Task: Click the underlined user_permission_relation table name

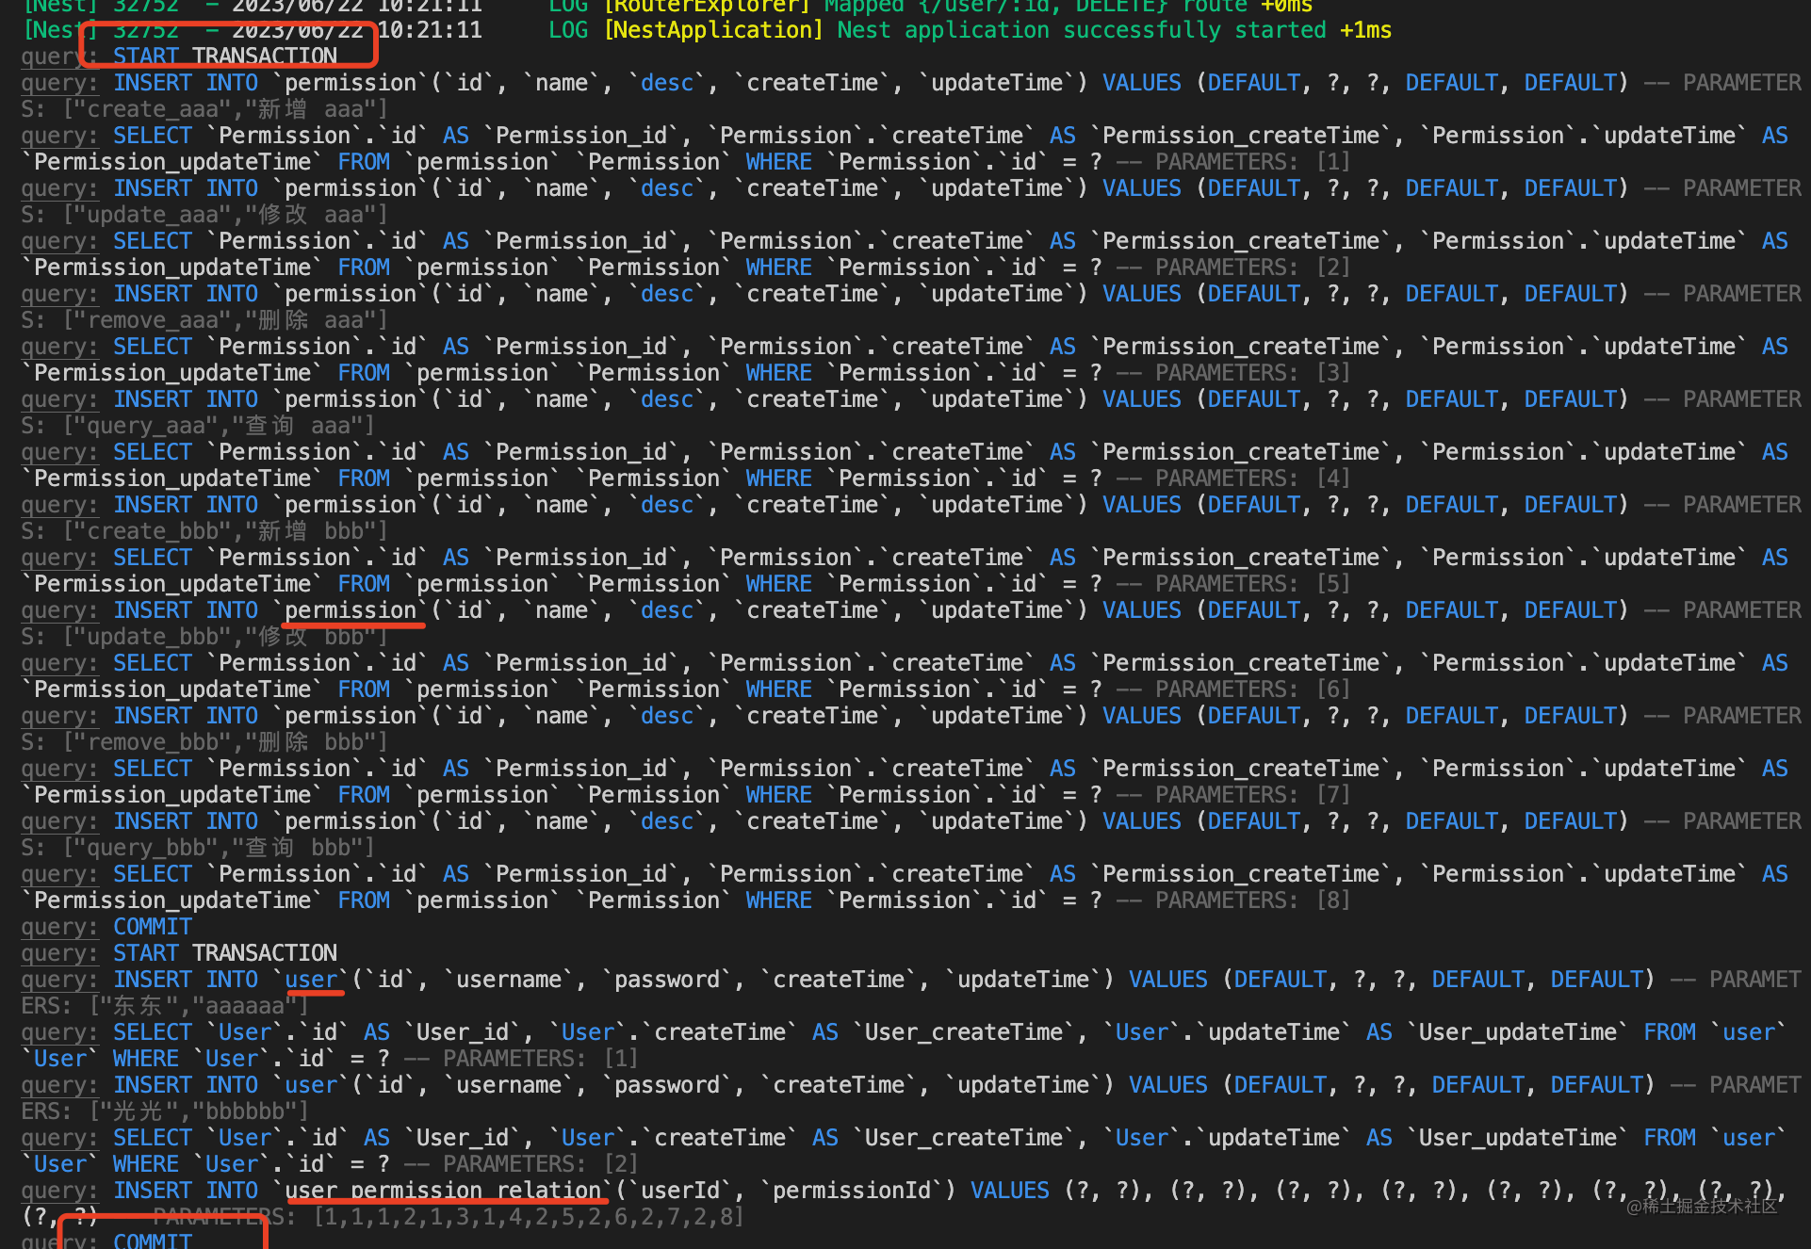Action: coord(444,1191)
